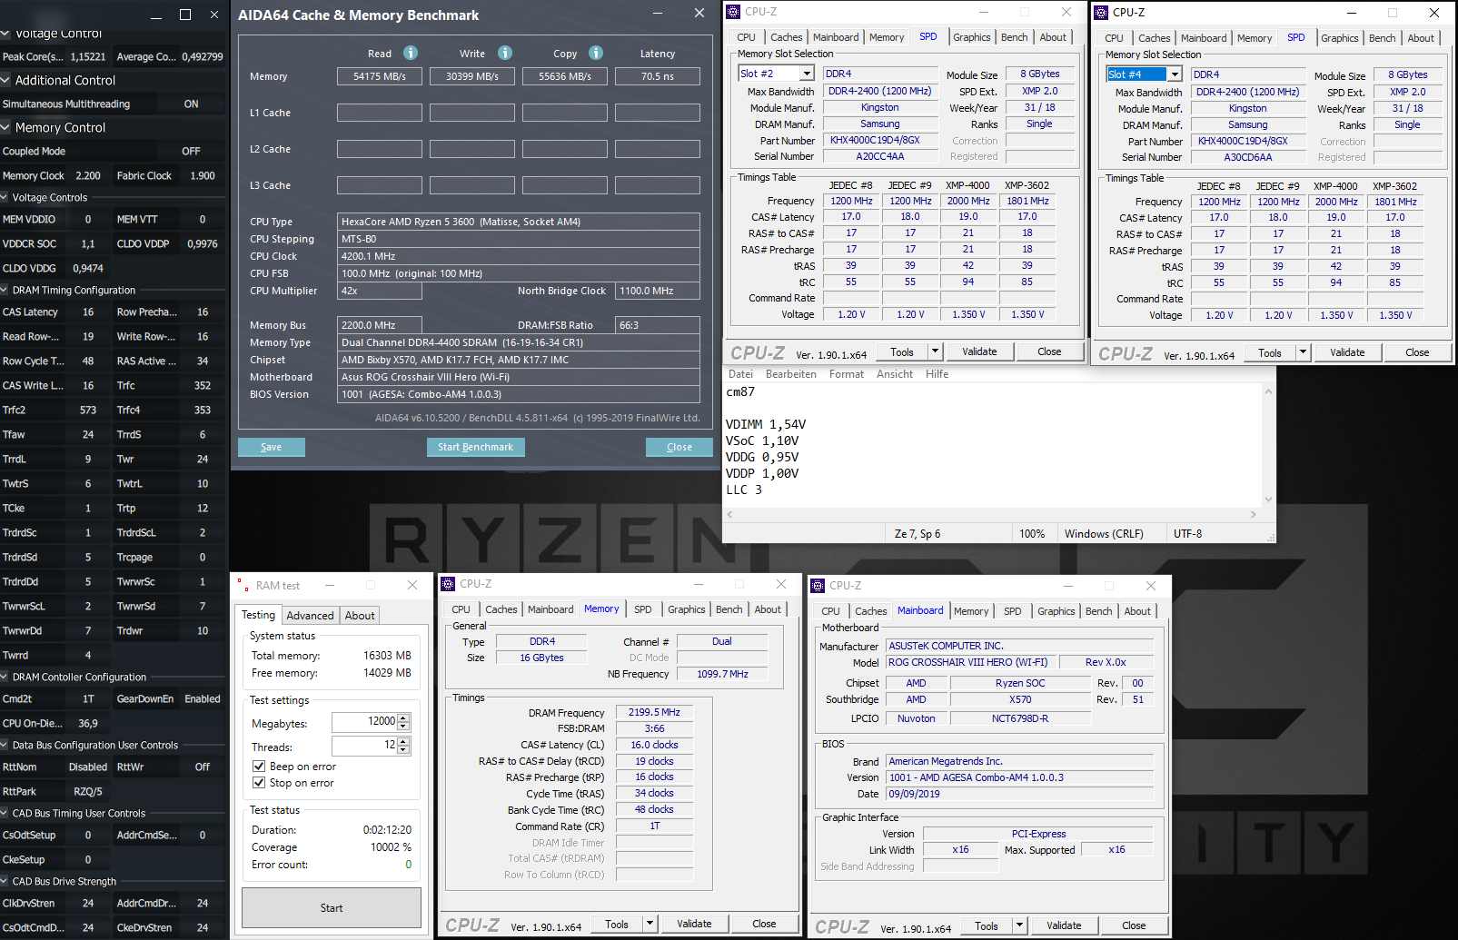Click the VDIMM 1,54V line in Notepad
Screen dimensions: 1458x940
pyautogui.click(x=766, y=424)
